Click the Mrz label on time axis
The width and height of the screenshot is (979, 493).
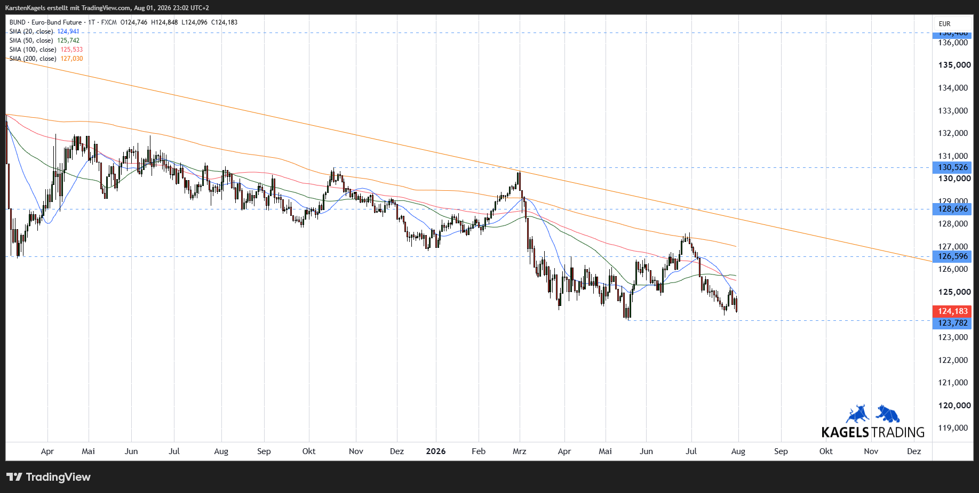(x=520, y=451)
